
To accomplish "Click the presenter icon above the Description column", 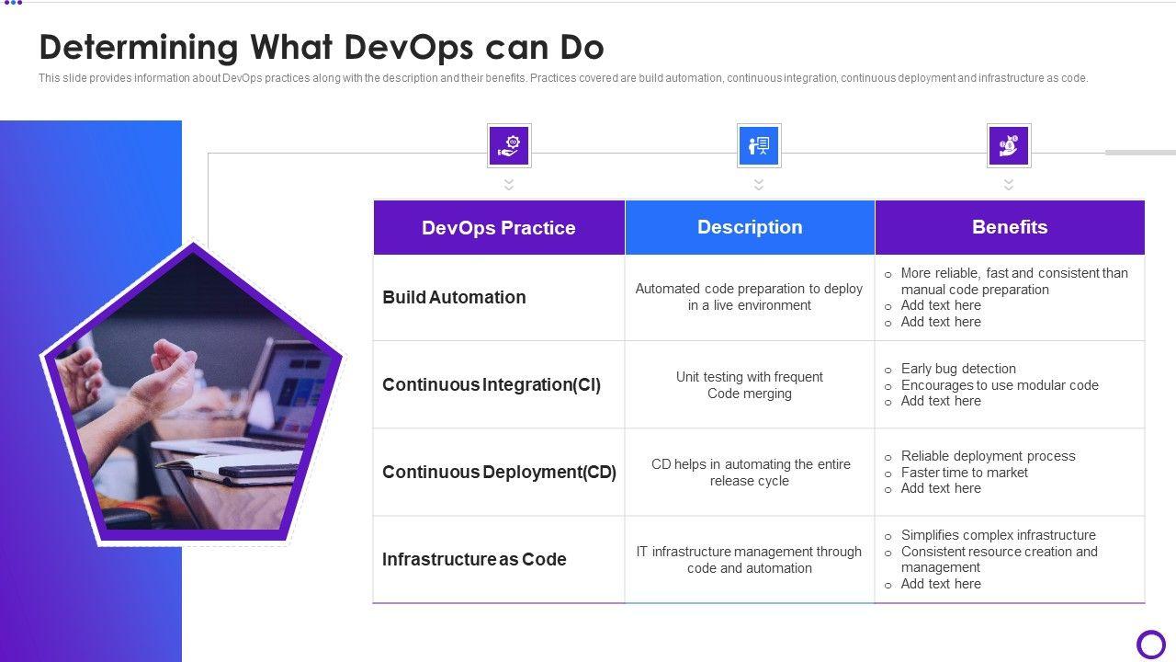I will [759, 145].
